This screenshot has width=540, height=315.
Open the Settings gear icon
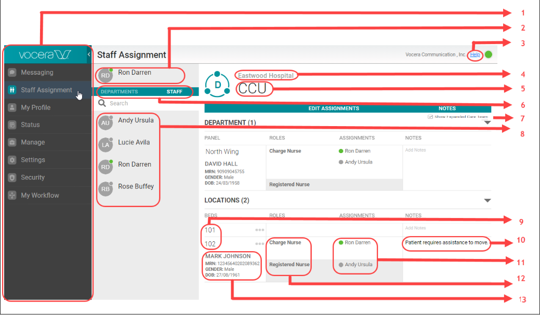[11, 160]
